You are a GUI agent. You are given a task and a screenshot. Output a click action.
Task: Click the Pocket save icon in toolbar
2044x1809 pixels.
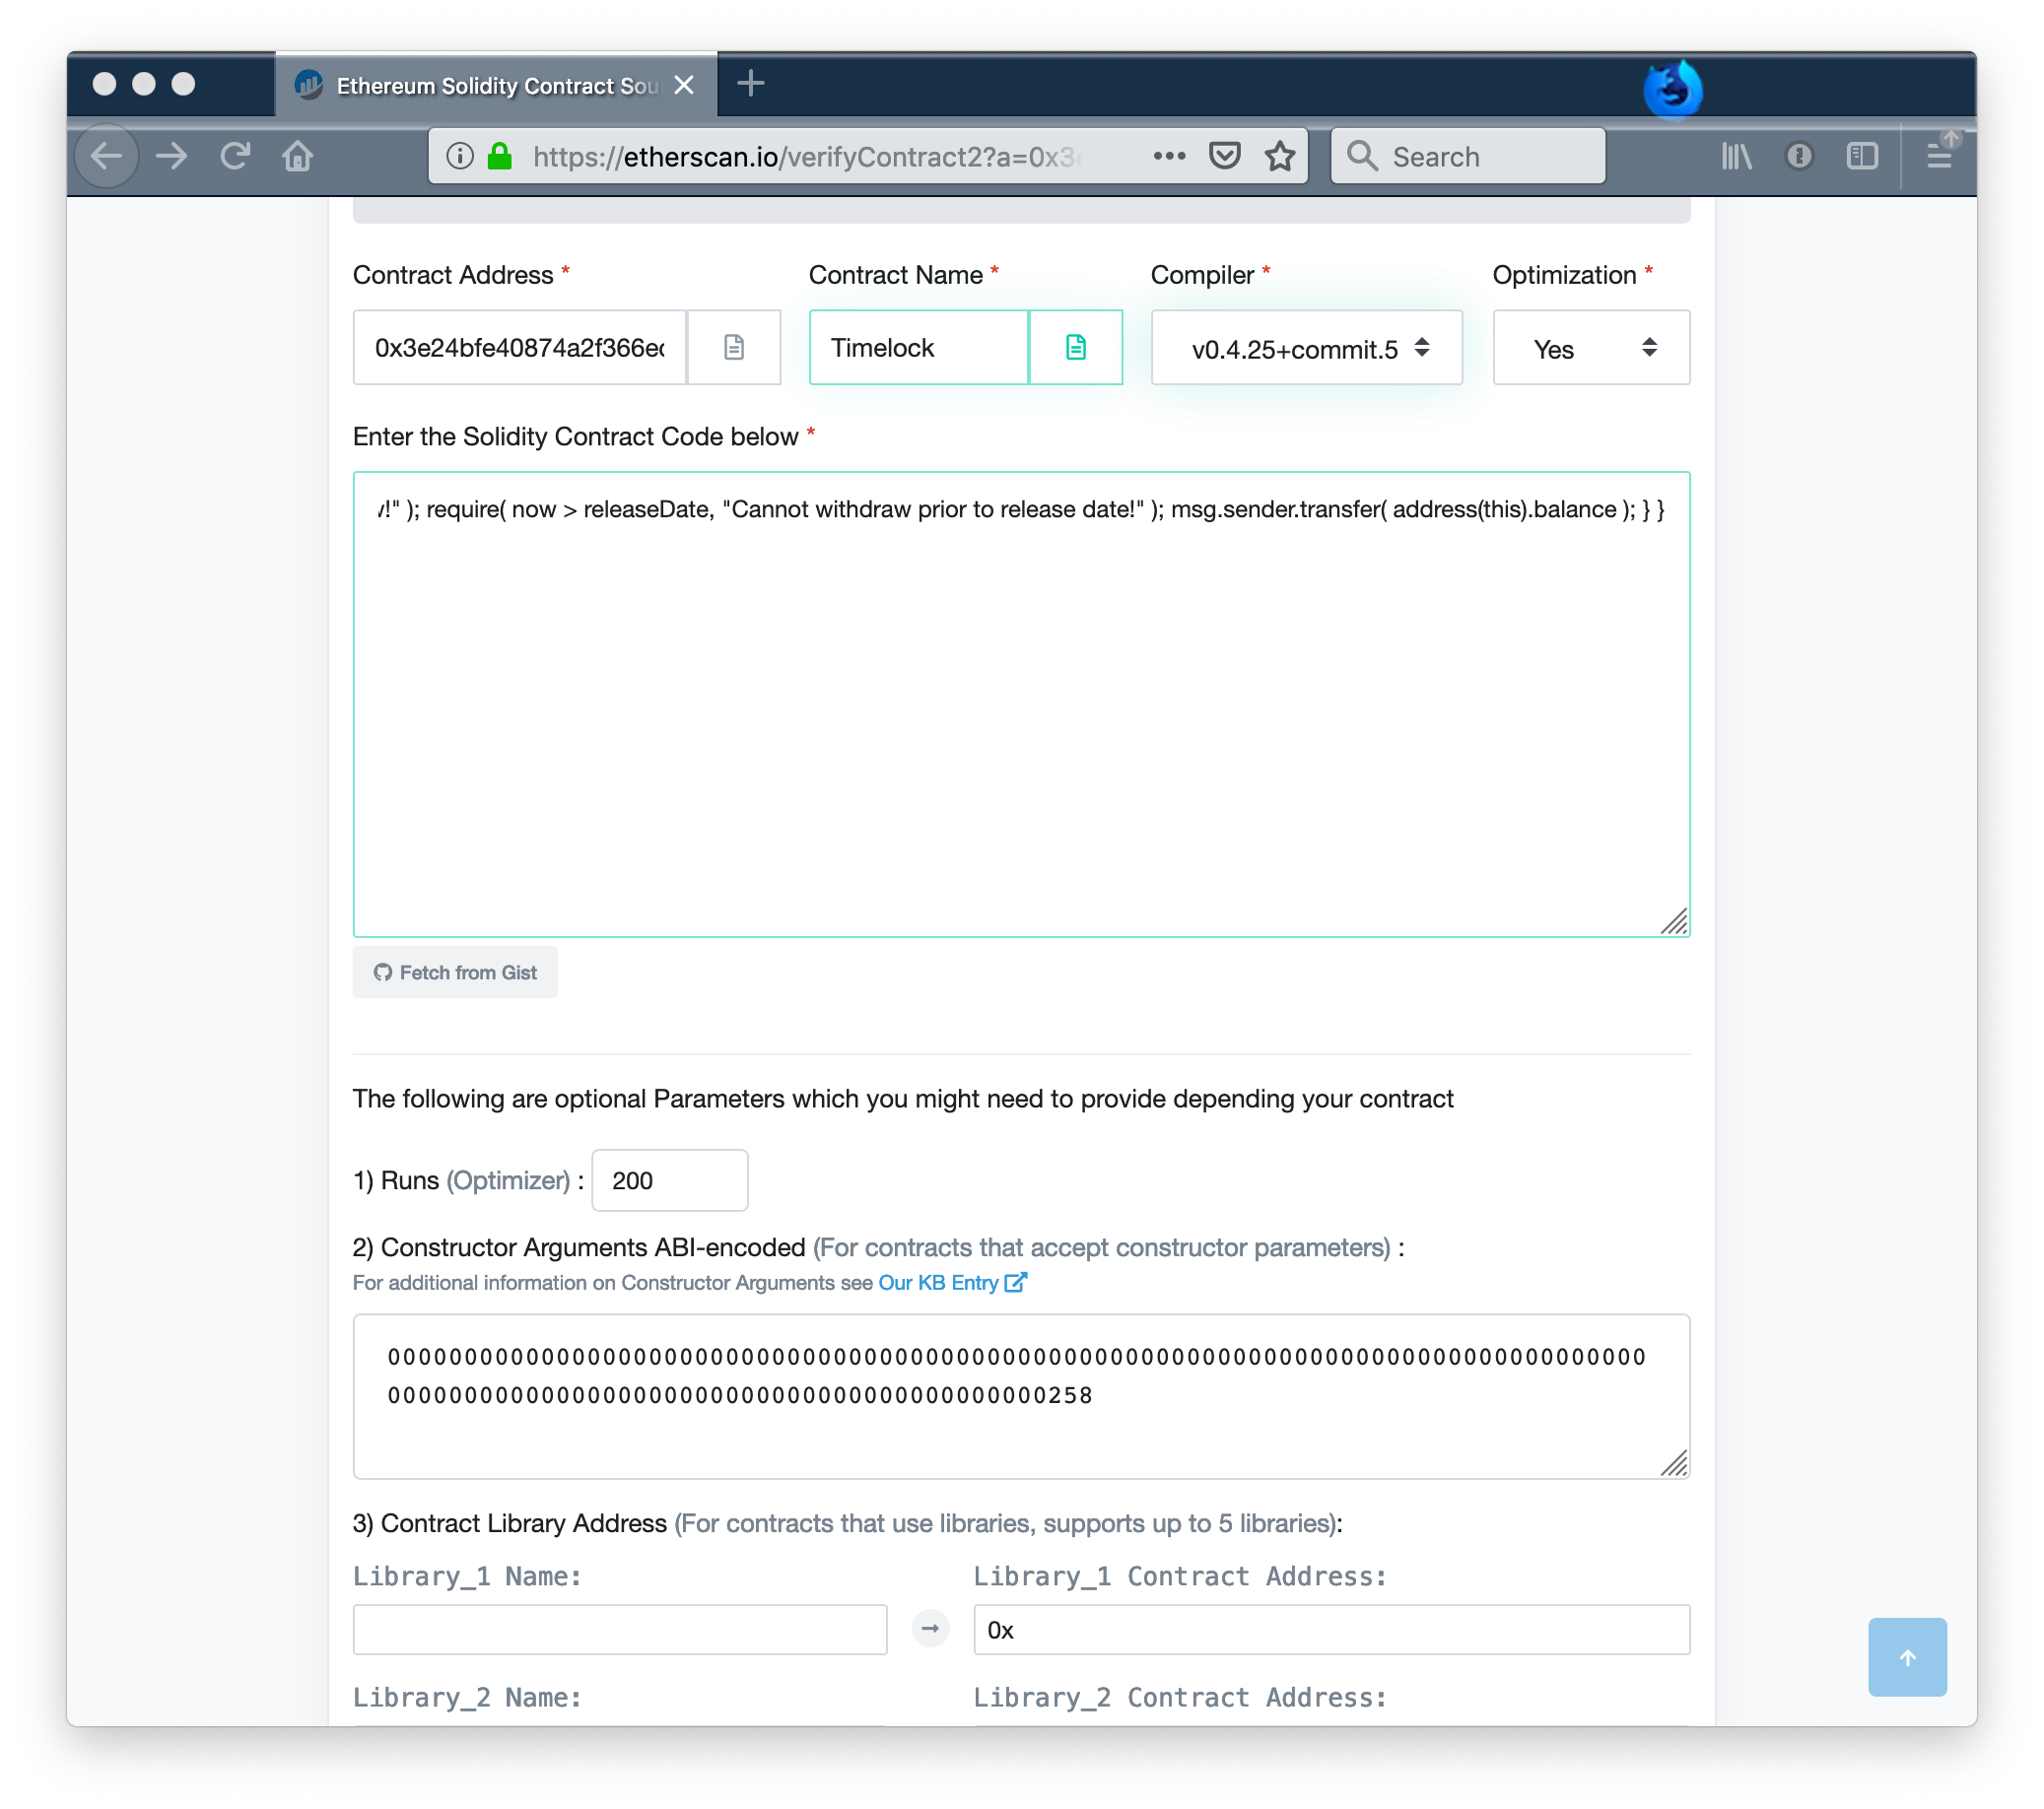(1225, 157)
